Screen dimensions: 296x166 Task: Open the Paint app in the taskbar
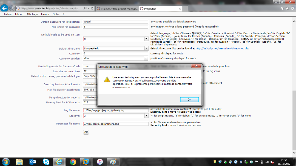click(113, 162)
